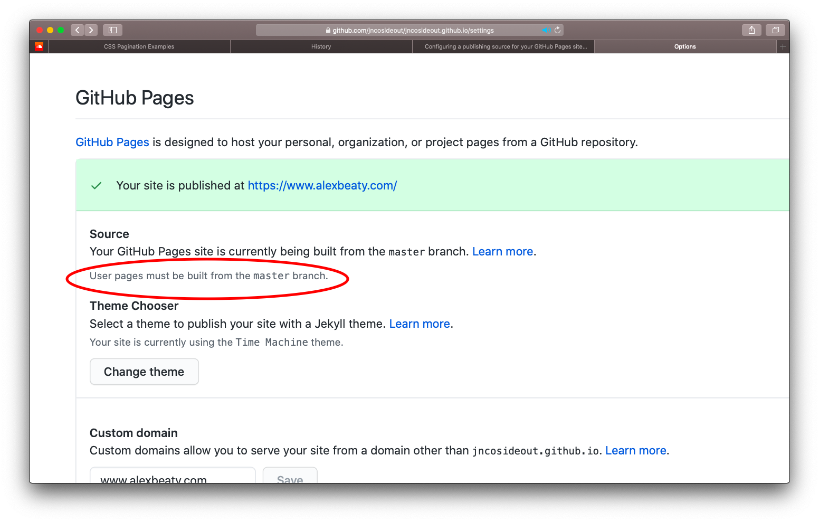
Task: Open the pinned SoundCloud tab
Action: point(39,46)
